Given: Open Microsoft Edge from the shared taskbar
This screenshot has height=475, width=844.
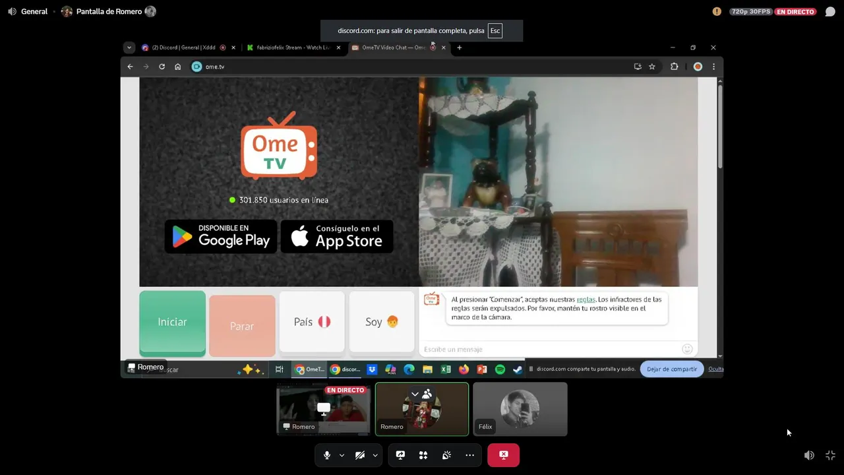Looking at the screenshot, I should coord(409,369).
